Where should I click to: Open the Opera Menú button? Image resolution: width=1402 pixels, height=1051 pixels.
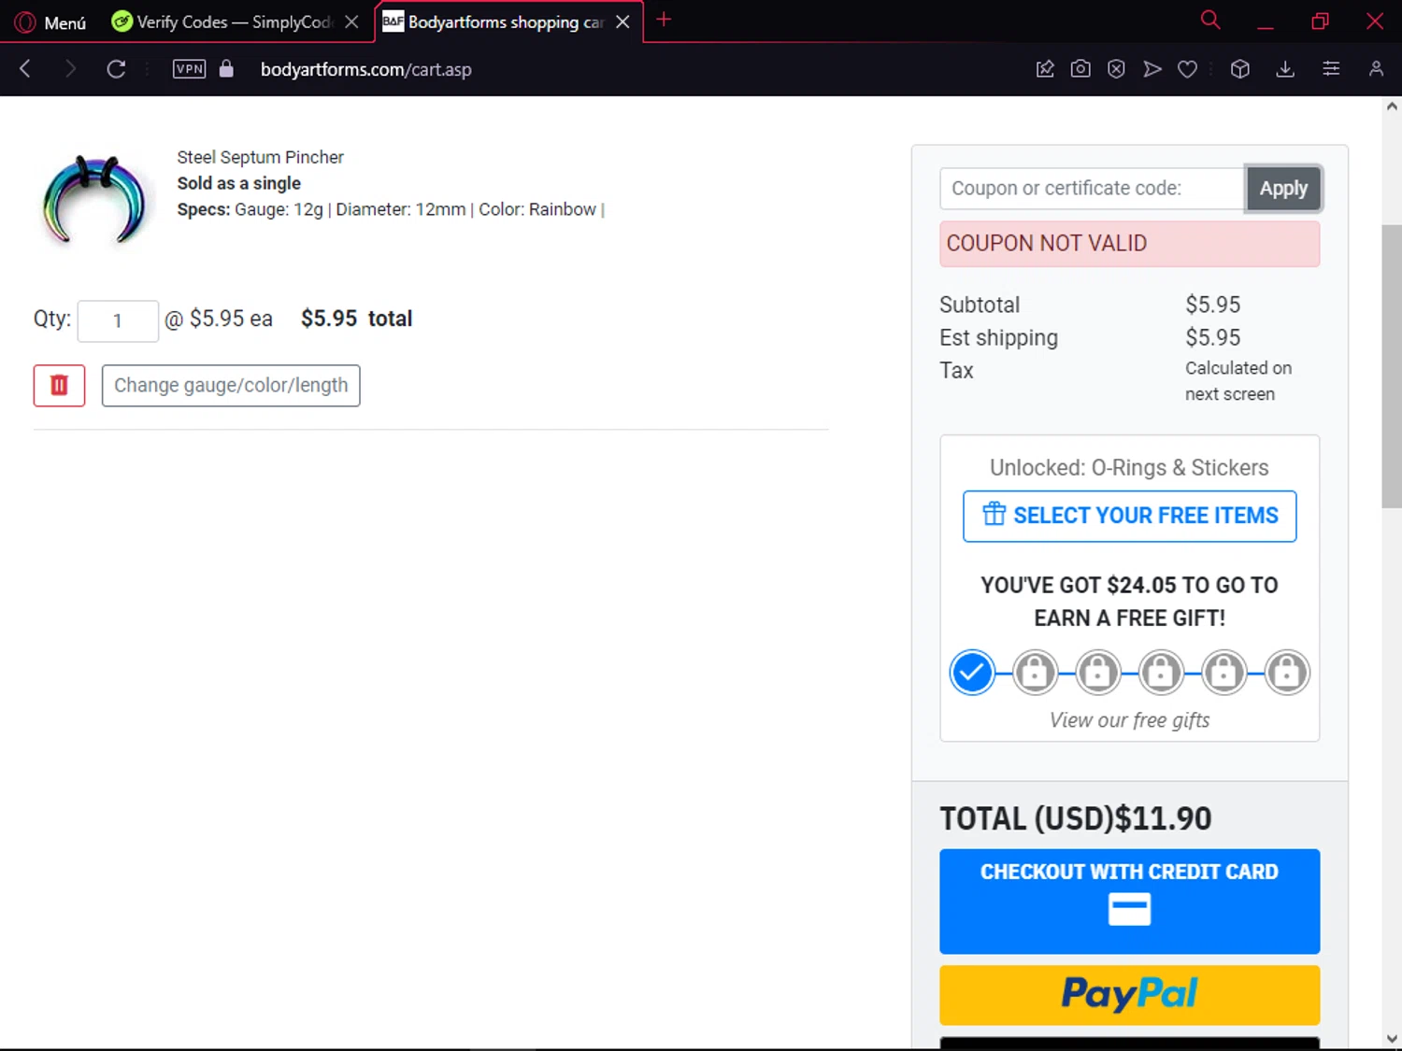(50, 21)
